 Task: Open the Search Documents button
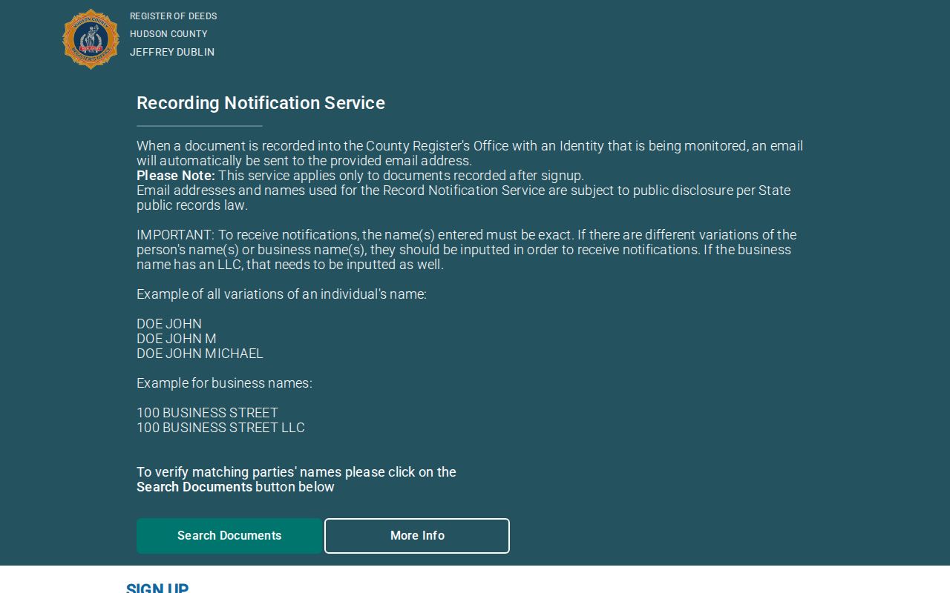click(x=229, y=536)
